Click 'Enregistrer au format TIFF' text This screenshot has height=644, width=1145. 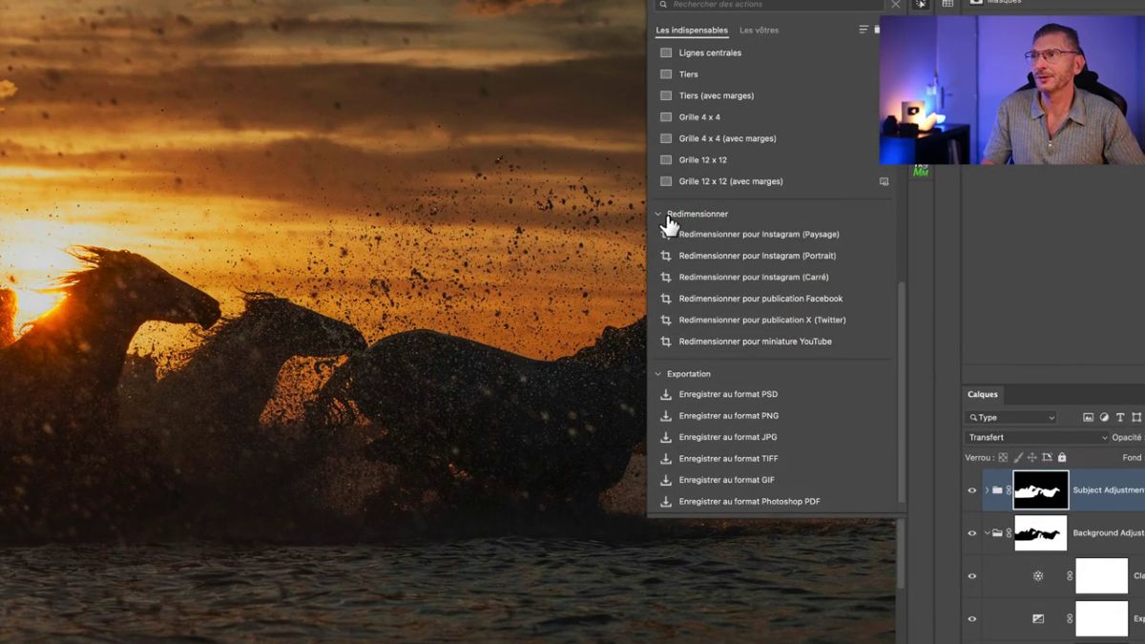click(728, 459)
